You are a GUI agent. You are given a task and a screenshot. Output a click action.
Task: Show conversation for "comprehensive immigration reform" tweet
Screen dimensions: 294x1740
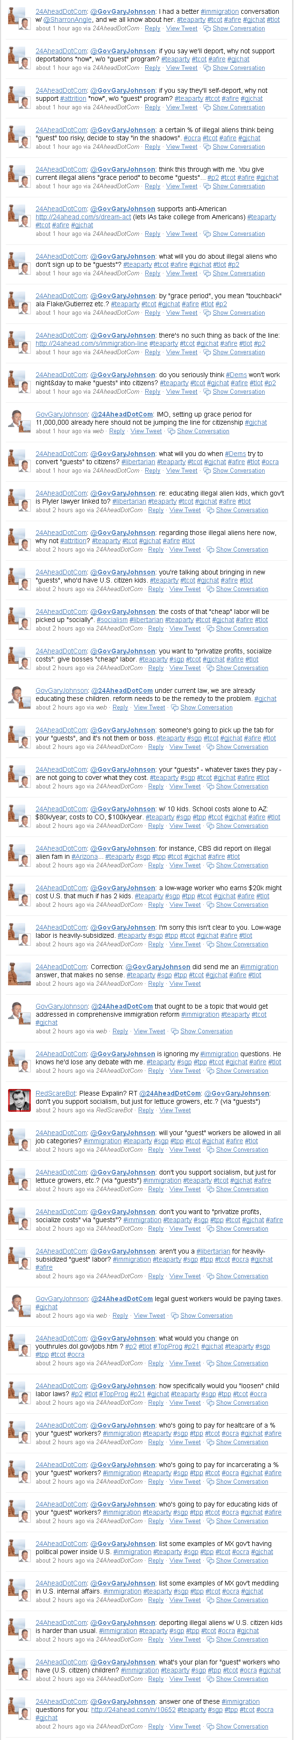(x=206, y=1031)
